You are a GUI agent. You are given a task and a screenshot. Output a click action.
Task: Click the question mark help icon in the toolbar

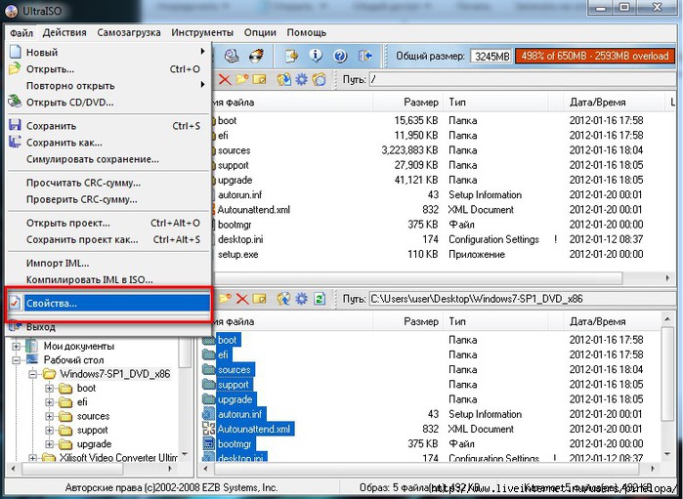pos(340,56)
